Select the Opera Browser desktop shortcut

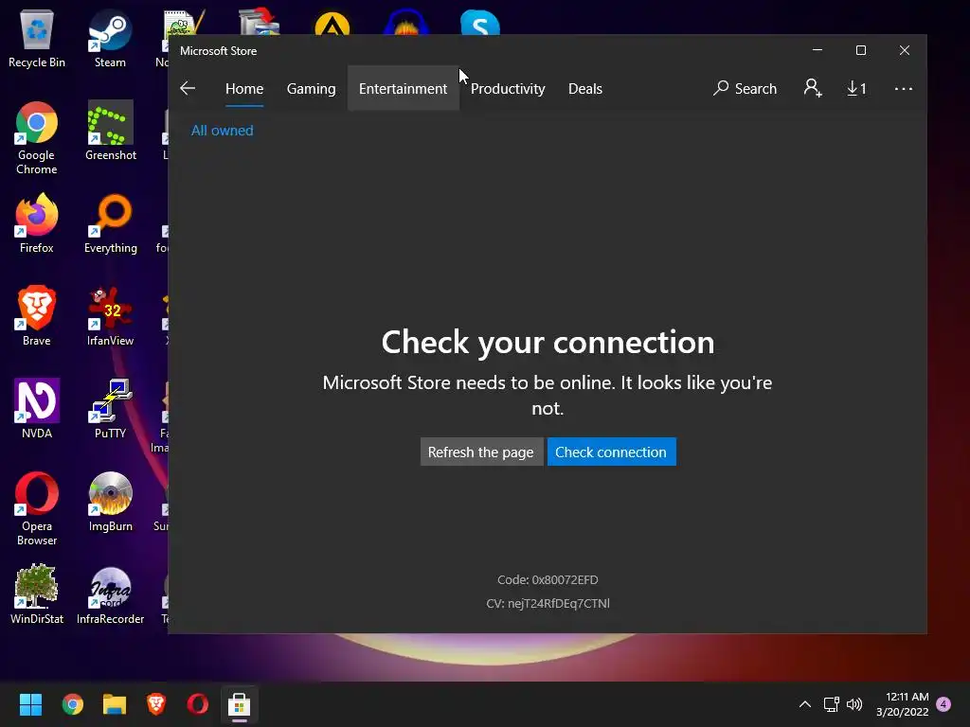click(x=37, y=509)
